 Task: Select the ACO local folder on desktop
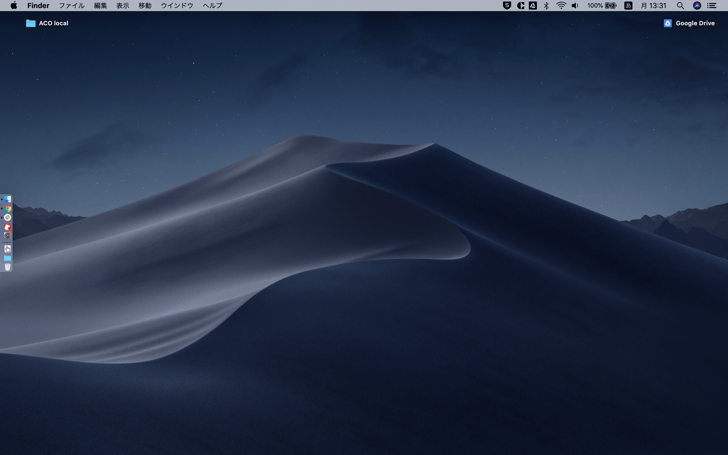(31, 23)
